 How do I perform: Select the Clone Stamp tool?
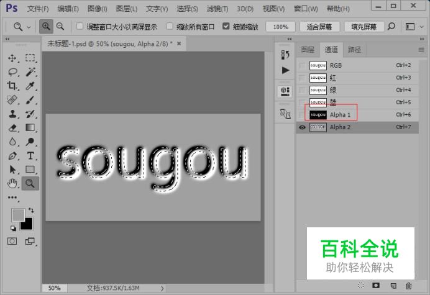(12, 114)
